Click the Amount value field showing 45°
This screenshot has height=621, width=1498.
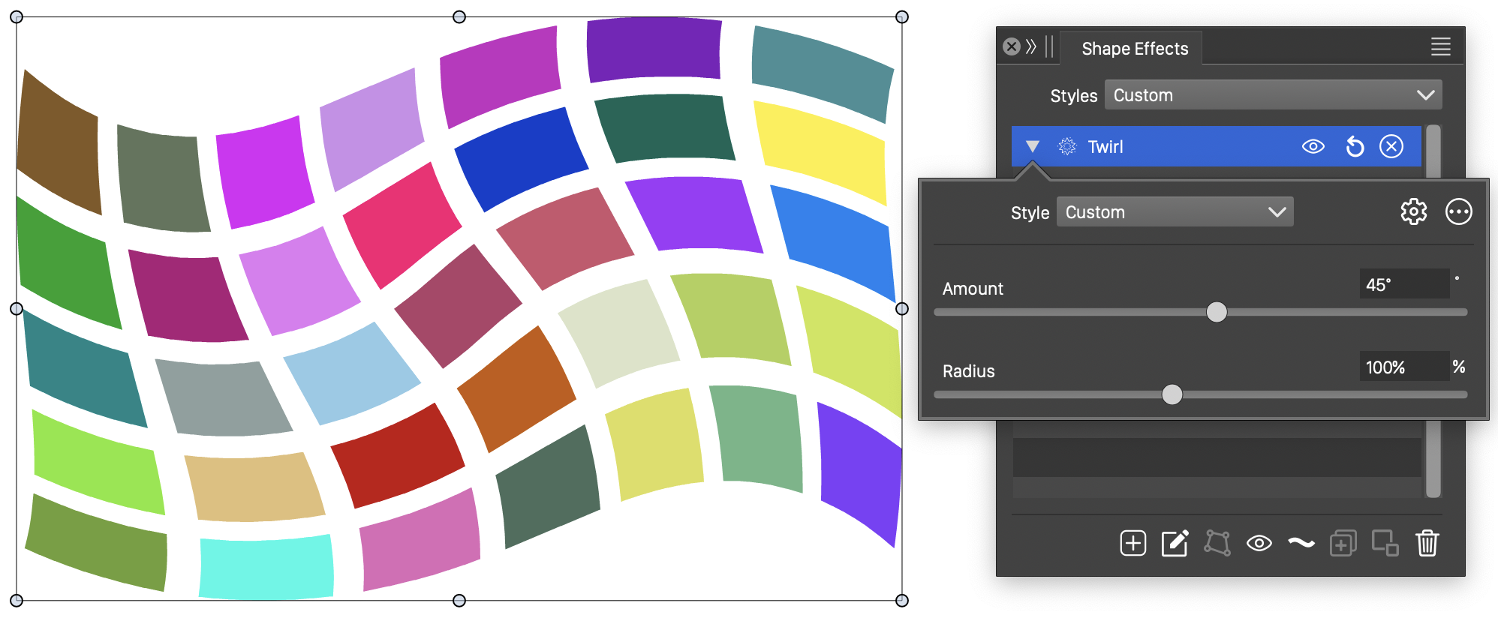pyautogui.click(x=1403, y=285)
